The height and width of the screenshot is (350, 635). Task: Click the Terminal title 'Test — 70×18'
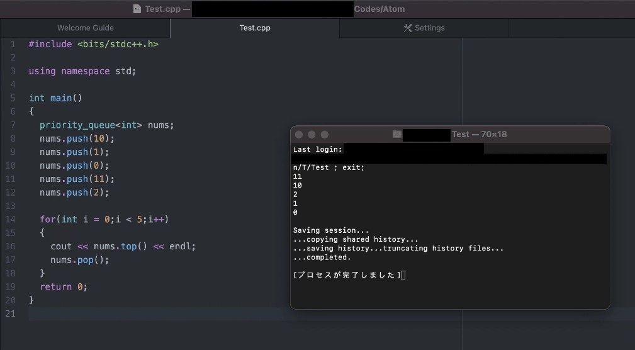click(479, 134)
